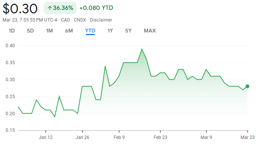
Task: Click the up arrow icon in percentage badge
Action: point(50,8)
